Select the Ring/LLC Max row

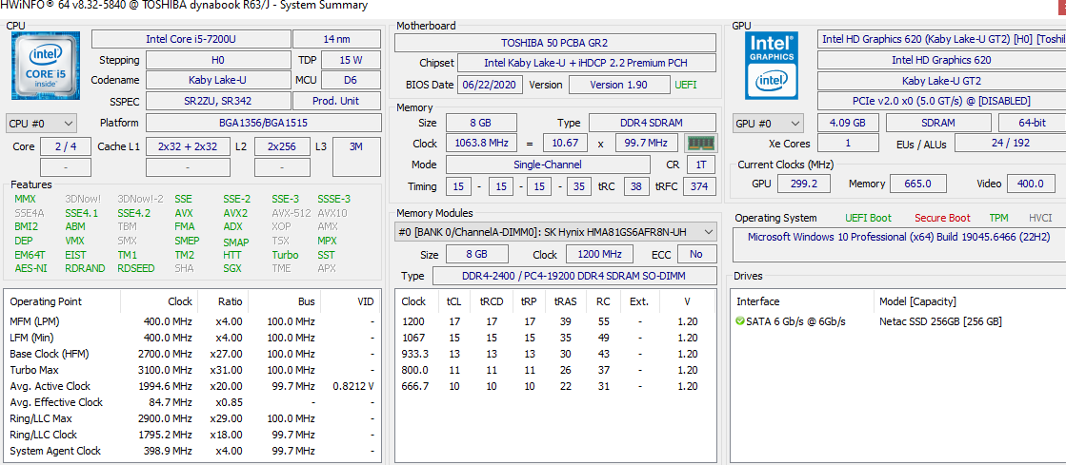tap(191, 418)
